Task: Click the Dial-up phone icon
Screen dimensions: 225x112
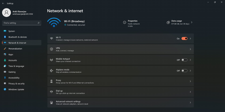Action: pos(51,92)
